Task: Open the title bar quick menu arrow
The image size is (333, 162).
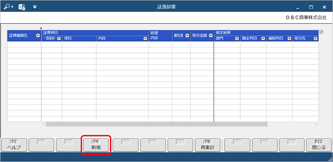Action: [x=35, y=7]
